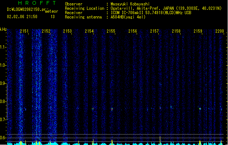The height and width of the screenshot is (145, 228).
Task: Click the 2159 time marker
Action: click(x=198, y=31)
